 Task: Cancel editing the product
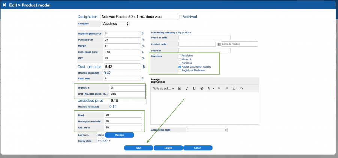(x=198, y=148)
